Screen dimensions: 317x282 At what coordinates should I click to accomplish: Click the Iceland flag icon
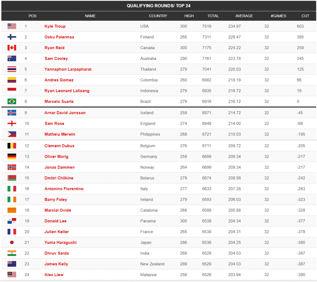click(x=12, y=113)
